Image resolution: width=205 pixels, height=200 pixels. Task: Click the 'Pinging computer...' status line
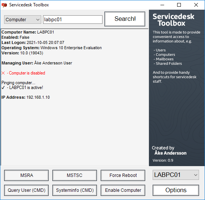coord(18,83)
